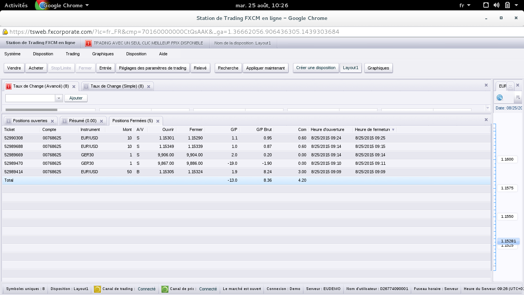Click the green Canal de prix status icon
Image resolution: width=524 pixels, height=295 pixels.
click(x=165, y=289)
